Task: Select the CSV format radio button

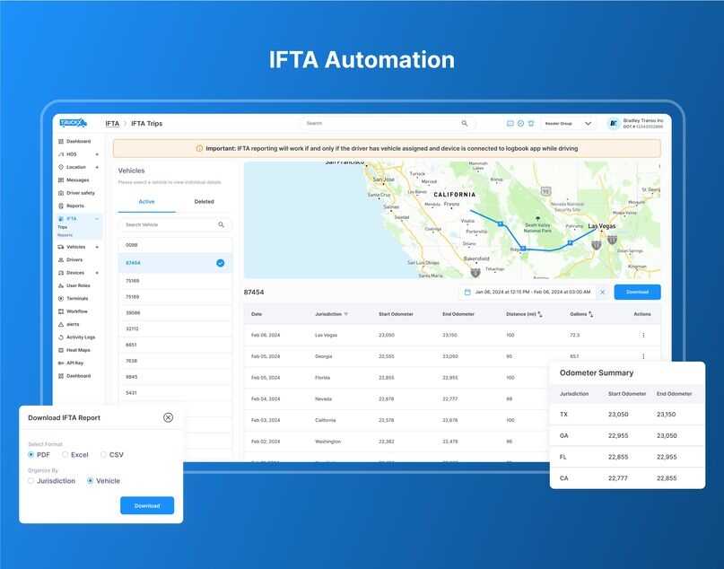Action: [103, 455]
